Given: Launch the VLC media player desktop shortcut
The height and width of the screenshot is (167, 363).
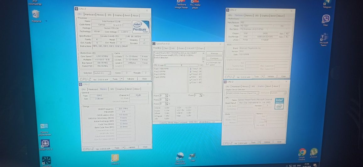Looking at the screenshot, I should click(195, 5).
